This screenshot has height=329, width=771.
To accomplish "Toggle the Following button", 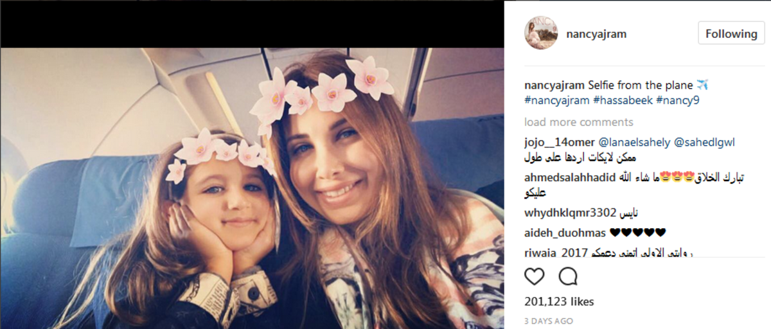I will [731, 34].
